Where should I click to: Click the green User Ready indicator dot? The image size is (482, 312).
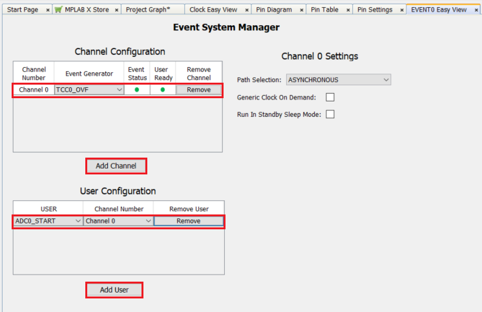coord(163,90)
